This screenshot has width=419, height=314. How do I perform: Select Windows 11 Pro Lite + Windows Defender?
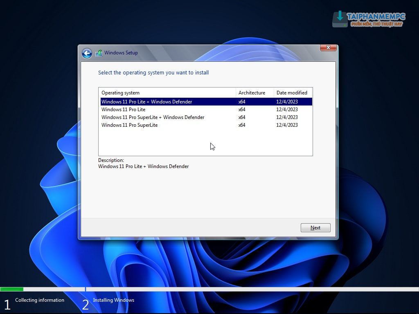pos(146,102)
